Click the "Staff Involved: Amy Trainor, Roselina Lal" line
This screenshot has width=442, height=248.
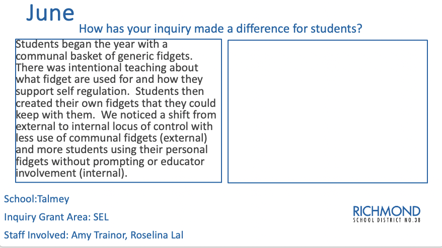(94, 235)
